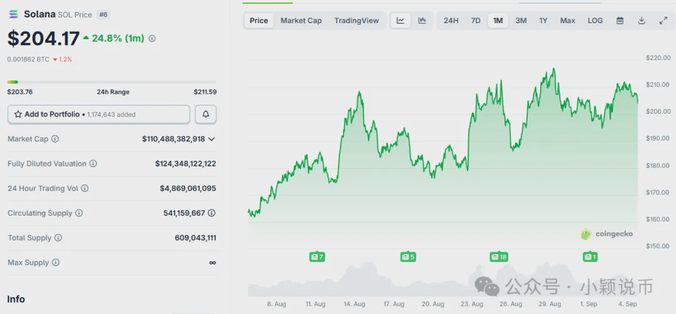Viewport: 676px width, 314px height.
Task: Click the price alert bell icon
Action: pyautogui.click(x=206, y=114)
